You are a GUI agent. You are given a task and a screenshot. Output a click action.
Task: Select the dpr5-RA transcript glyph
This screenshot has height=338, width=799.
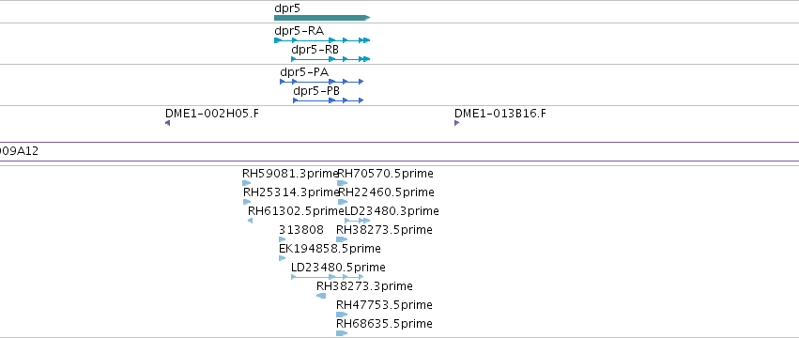322,40
